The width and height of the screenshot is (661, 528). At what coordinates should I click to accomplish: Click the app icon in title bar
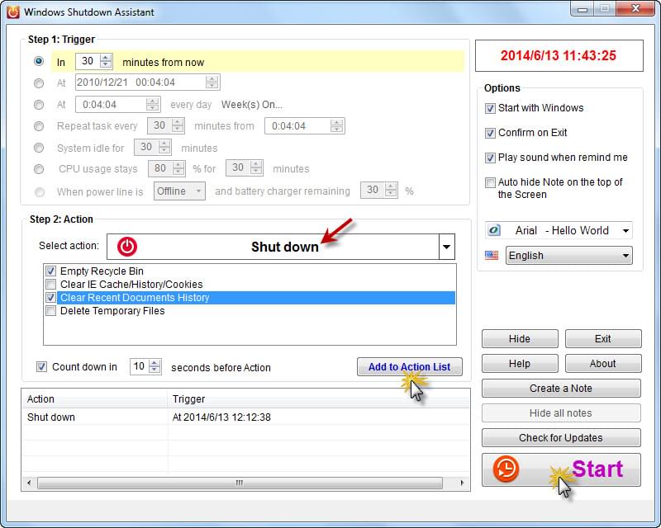coord(12,12)
